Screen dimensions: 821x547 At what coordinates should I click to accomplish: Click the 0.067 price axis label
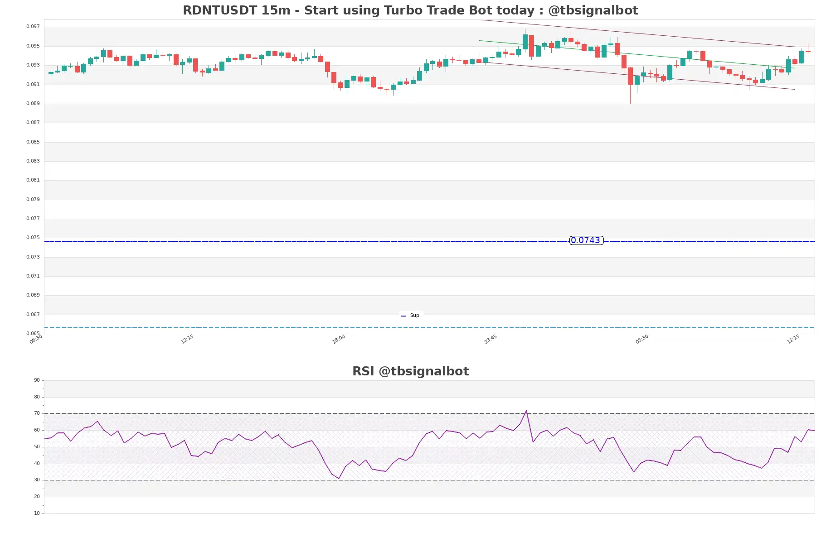[x=33, y=314]
